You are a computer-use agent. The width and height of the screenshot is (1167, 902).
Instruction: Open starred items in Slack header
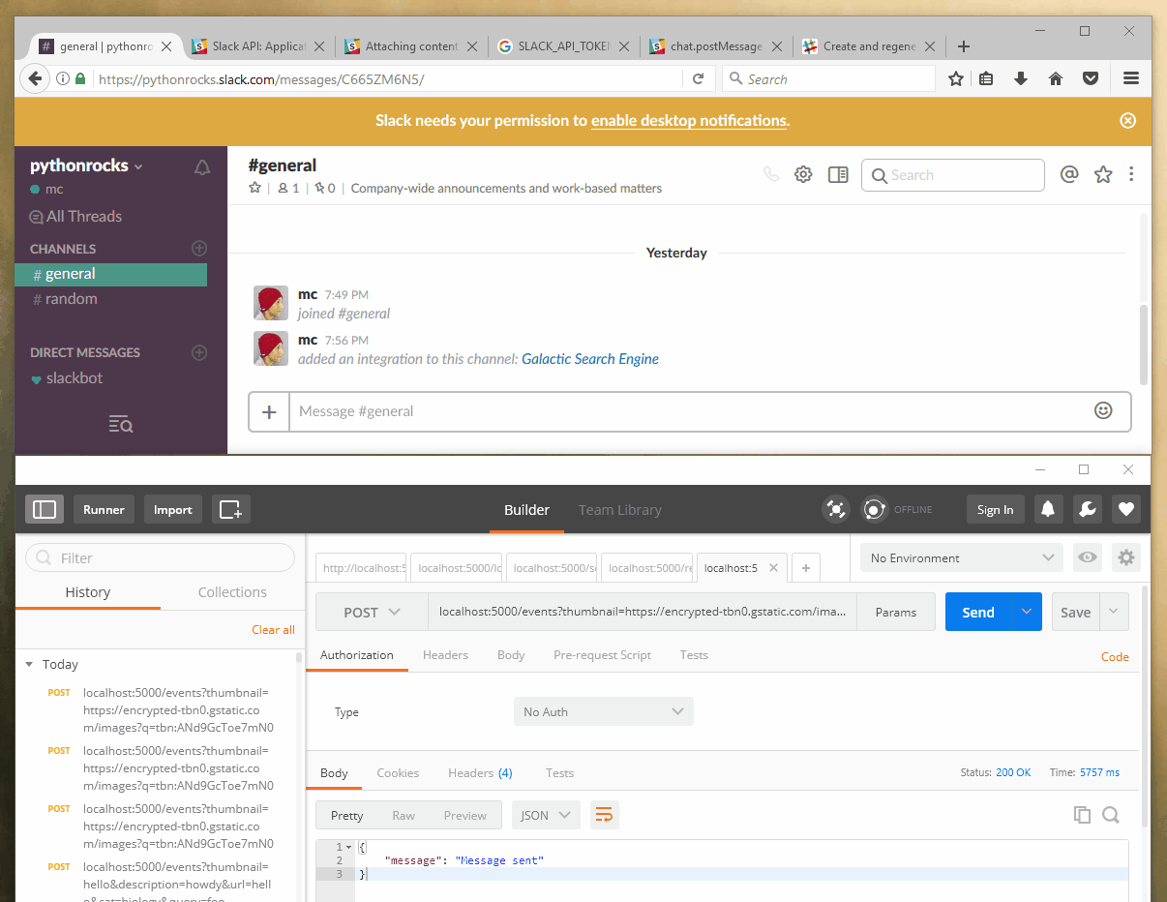tap(1102, 174)
